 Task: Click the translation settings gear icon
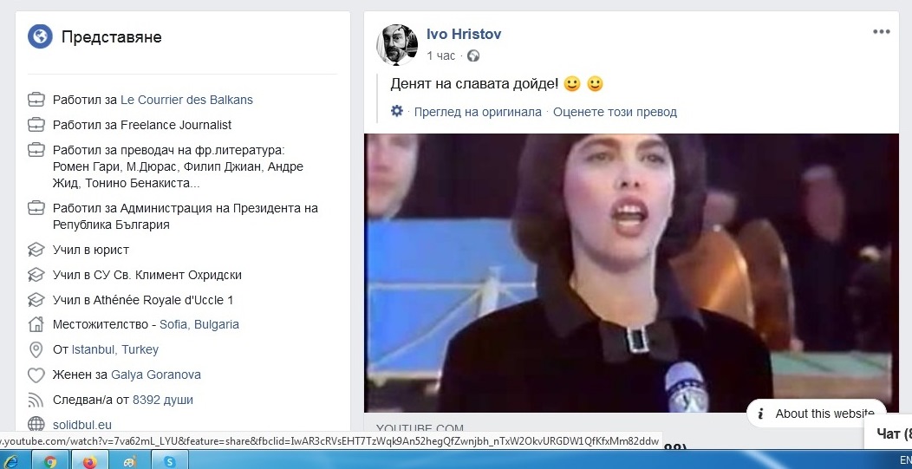point(397,111)
